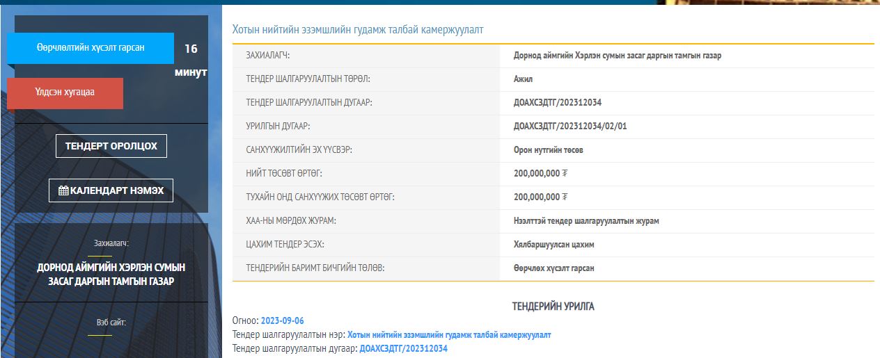Select the red Үлдсэн хугацаа label
The image size is (880, 358).
[65, 93]
